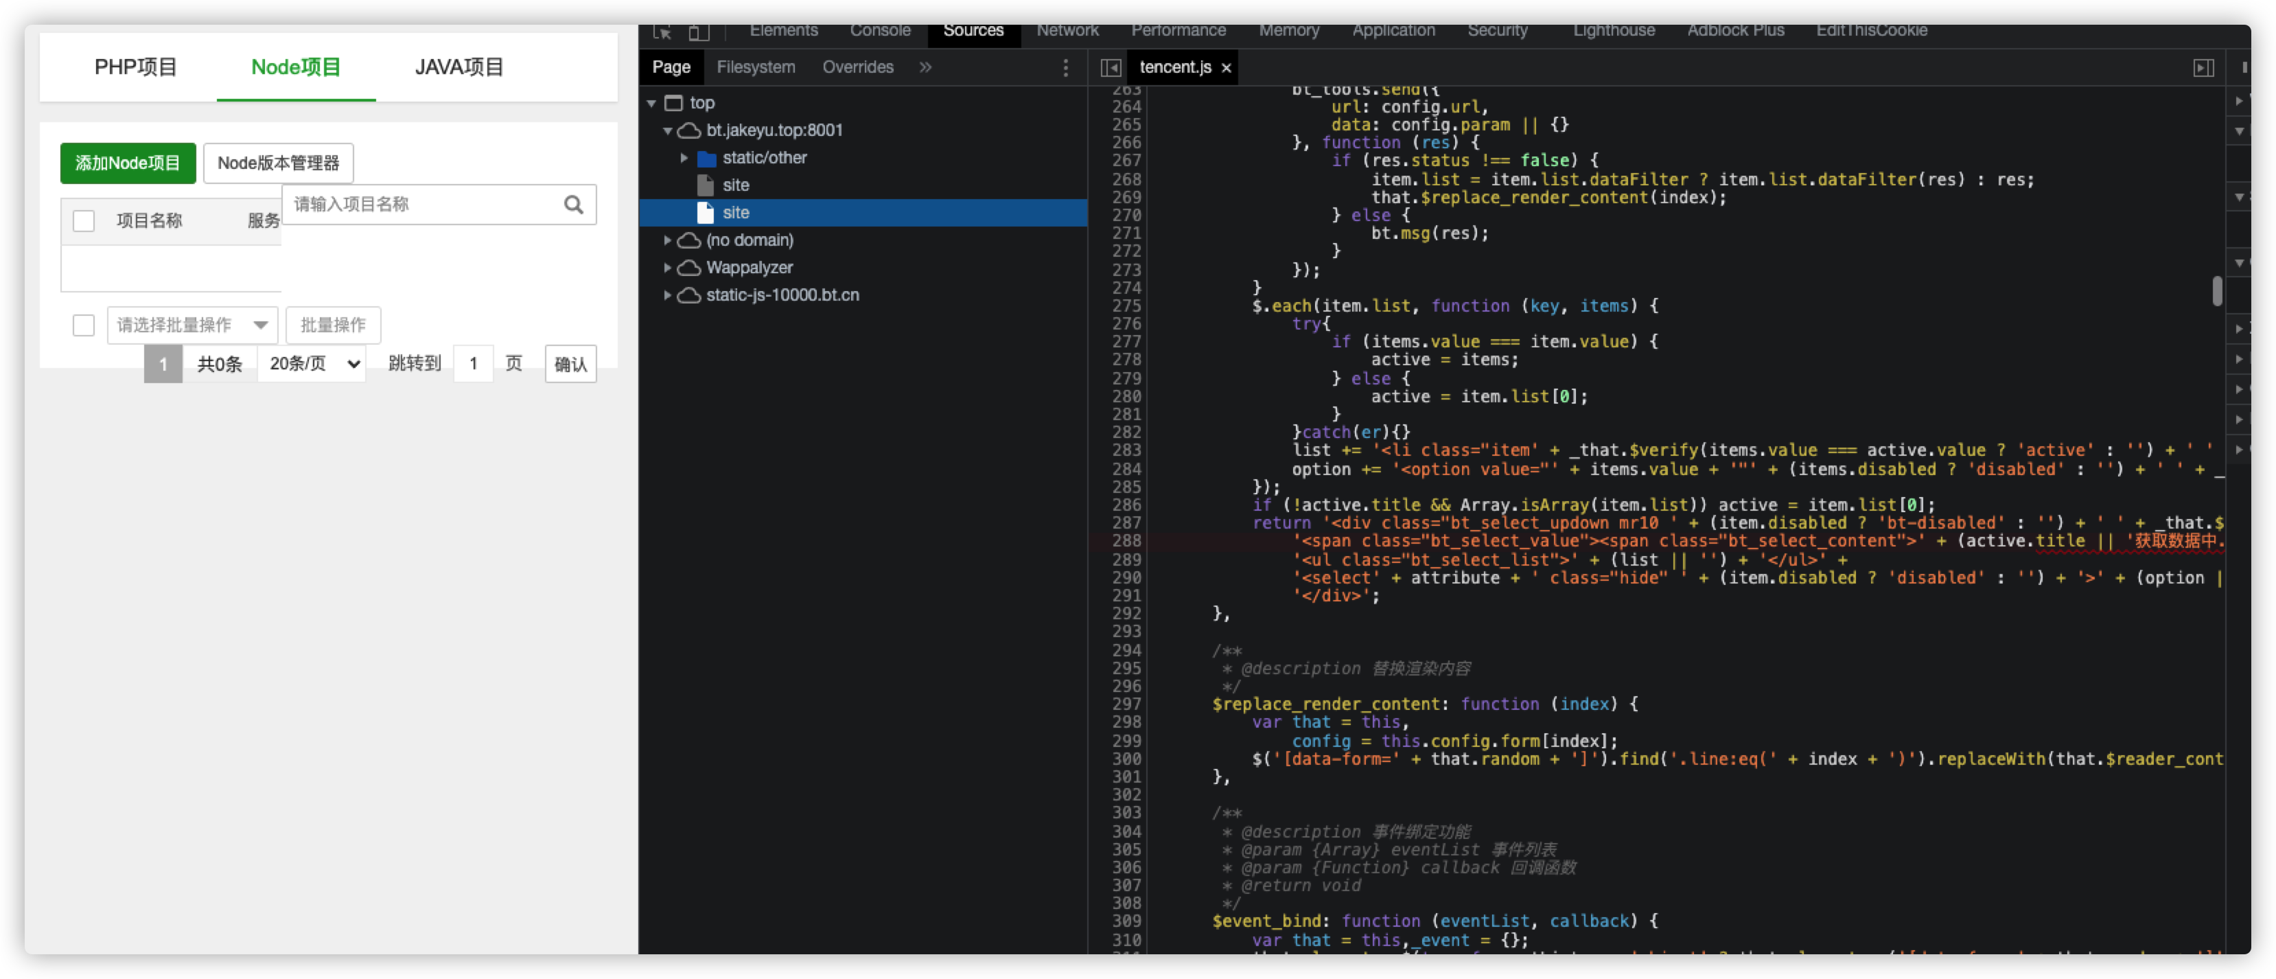This screenshot has width=2276, height=979.
Task: Open the three-dot menu in Sources navigator
Action: pos(1065,68)
